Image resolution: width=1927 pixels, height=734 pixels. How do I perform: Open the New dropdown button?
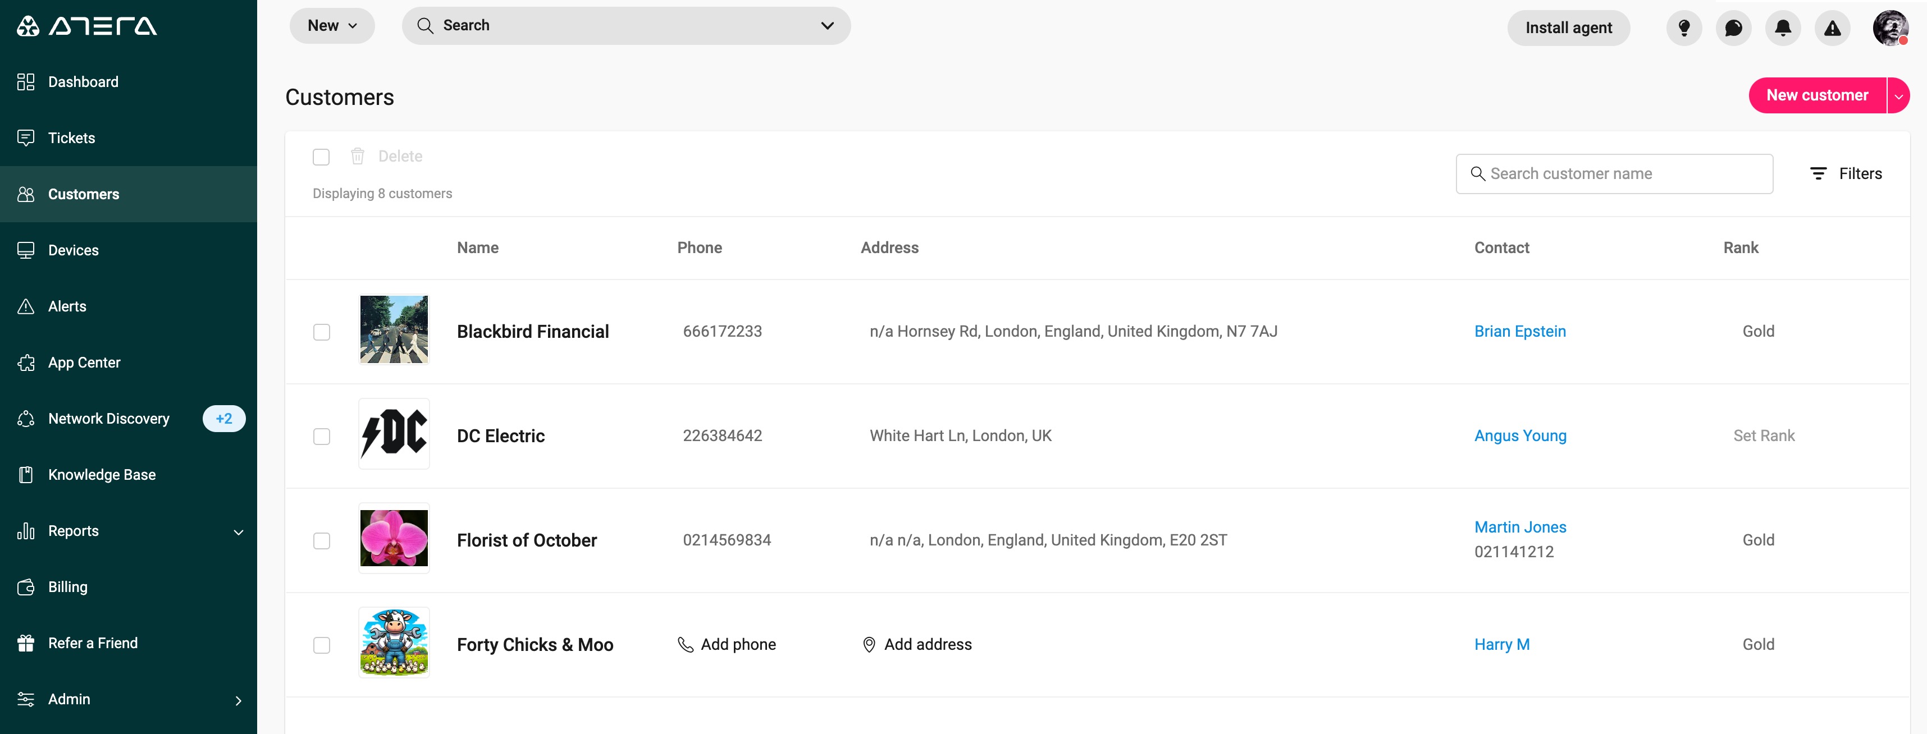pyautogui.click(x=332, y=25)
